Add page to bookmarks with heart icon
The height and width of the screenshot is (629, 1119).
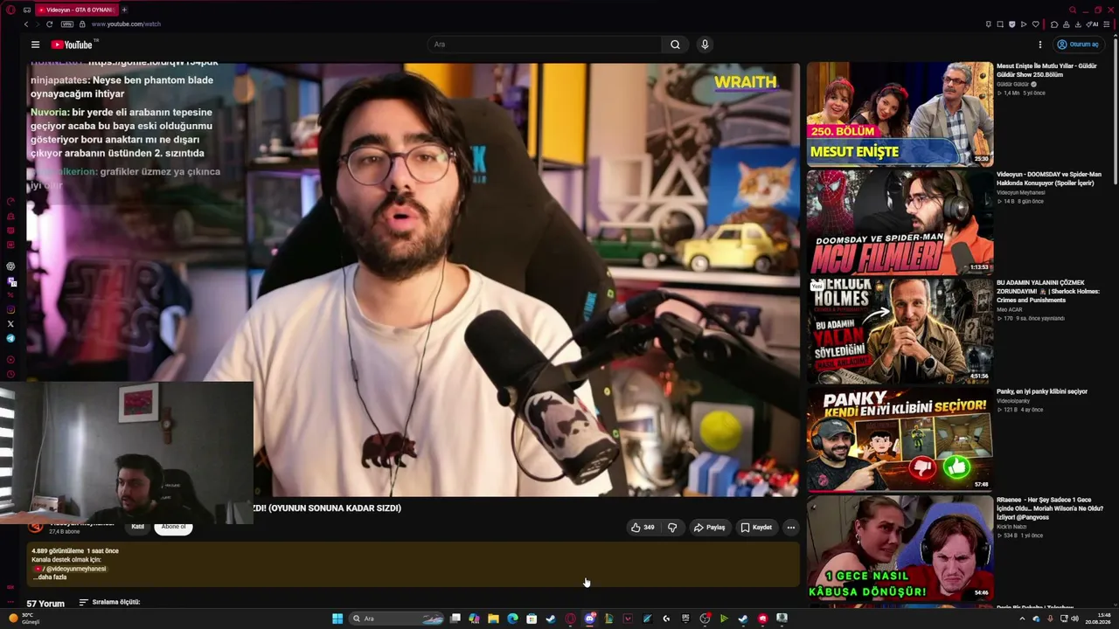point(1036,24)
